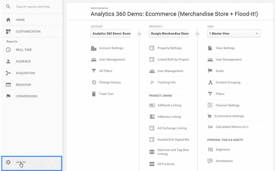Image resolution: width=275 pixels, height=171 pixels.
Task: Click the All Products link icon
Action: click(x=152, y=164)
